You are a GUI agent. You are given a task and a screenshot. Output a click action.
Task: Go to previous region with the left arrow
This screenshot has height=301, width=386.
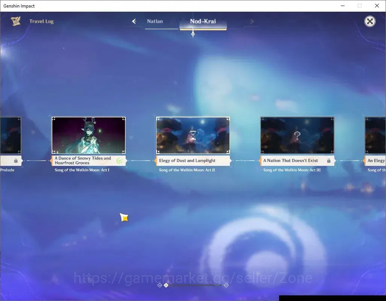pos(134,21)
